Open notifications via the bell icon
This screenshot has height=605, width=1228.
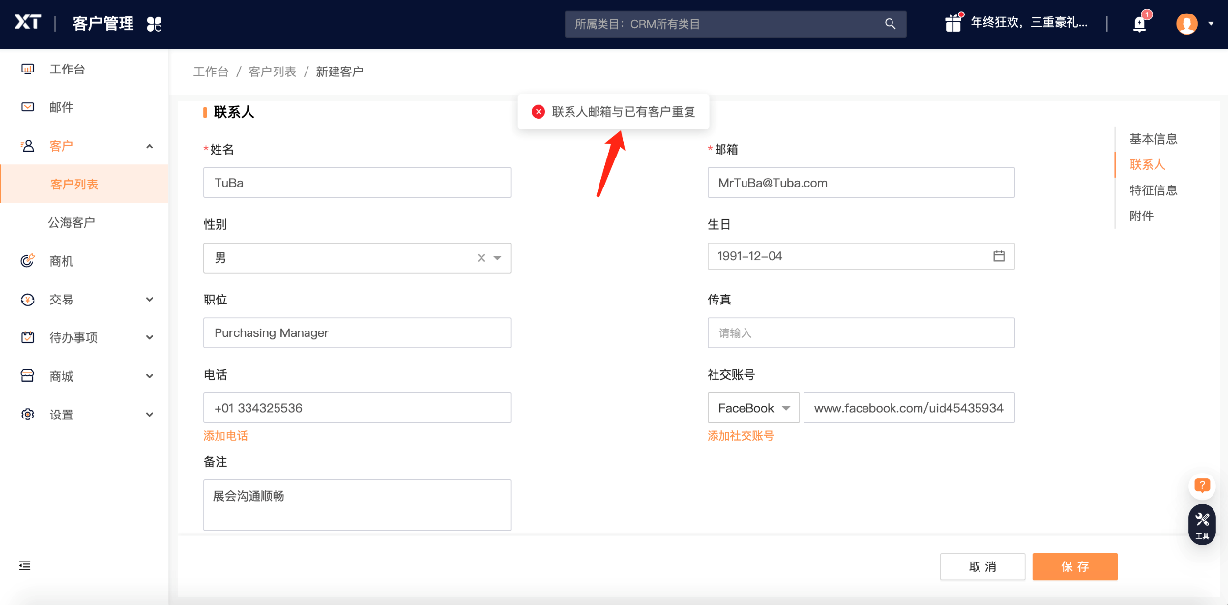[x=1139, y=23]
